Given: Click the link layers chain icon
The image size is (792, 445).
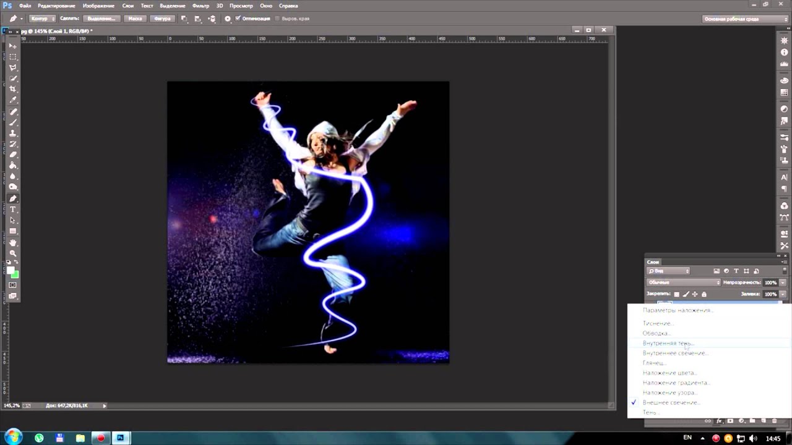Looking at the screenshot, I should (x=708, y=421).
